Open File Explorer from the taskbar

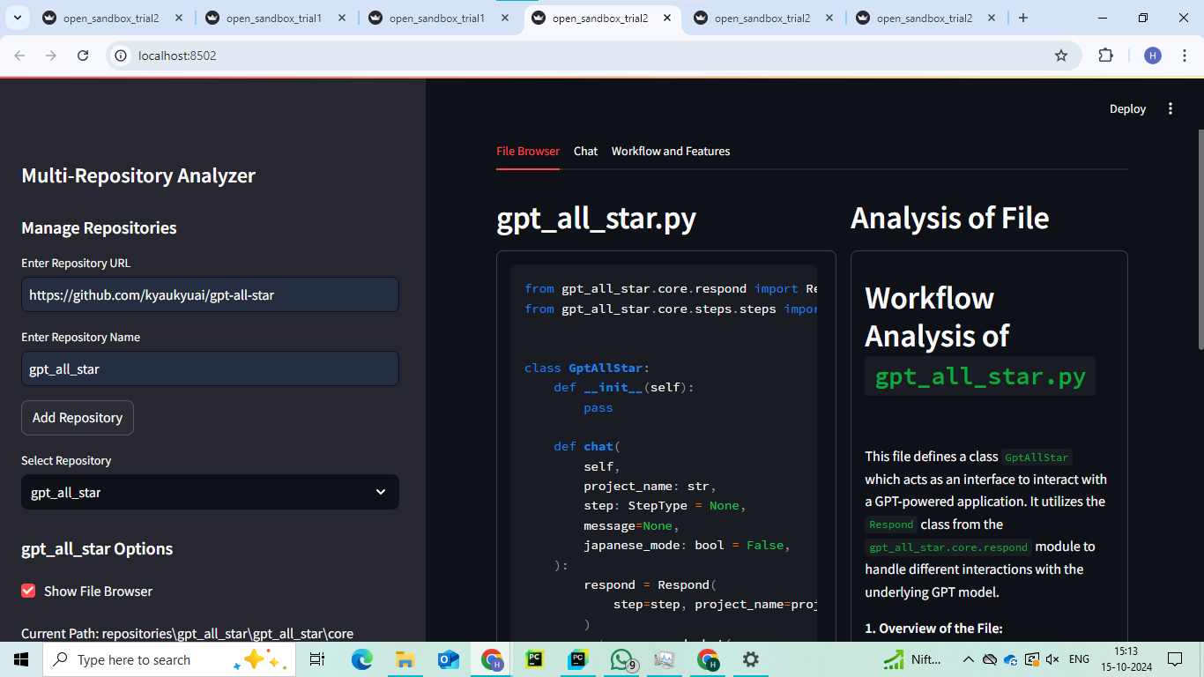click(x=405, y=659)
